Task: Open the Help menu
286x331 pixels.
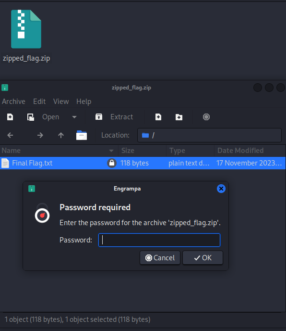Action: point(84,102)
